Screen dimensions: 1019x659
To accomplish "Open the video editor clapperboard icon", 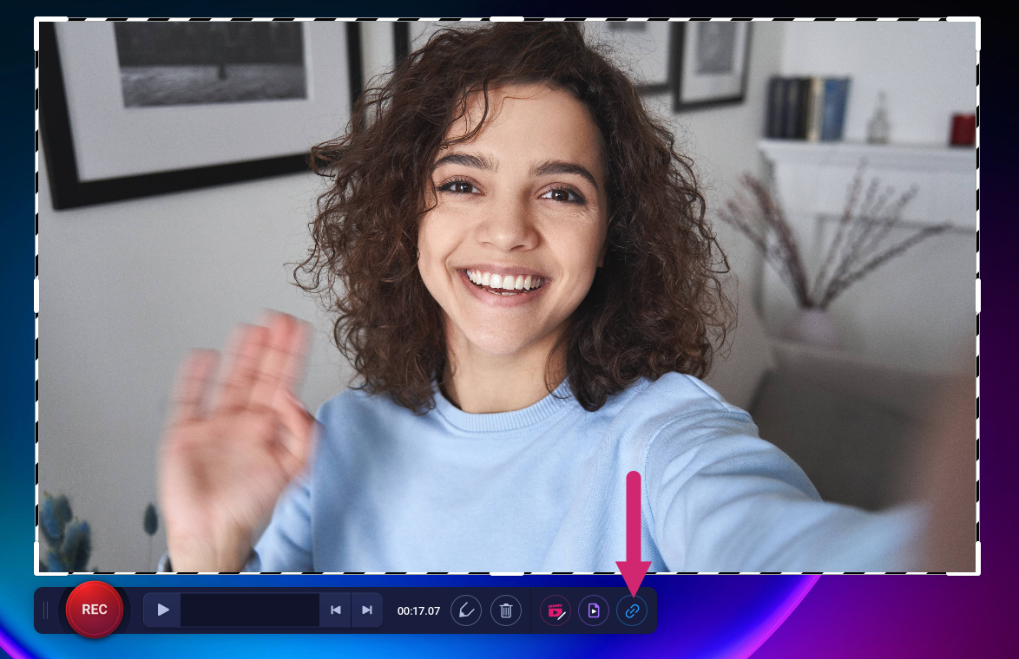I will (x=555, y=610).
